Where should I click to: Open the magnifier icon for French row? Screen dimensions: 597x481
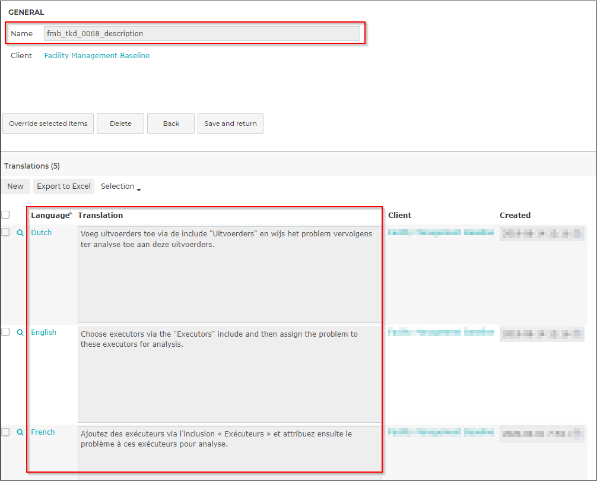click(x=20, y=432)
